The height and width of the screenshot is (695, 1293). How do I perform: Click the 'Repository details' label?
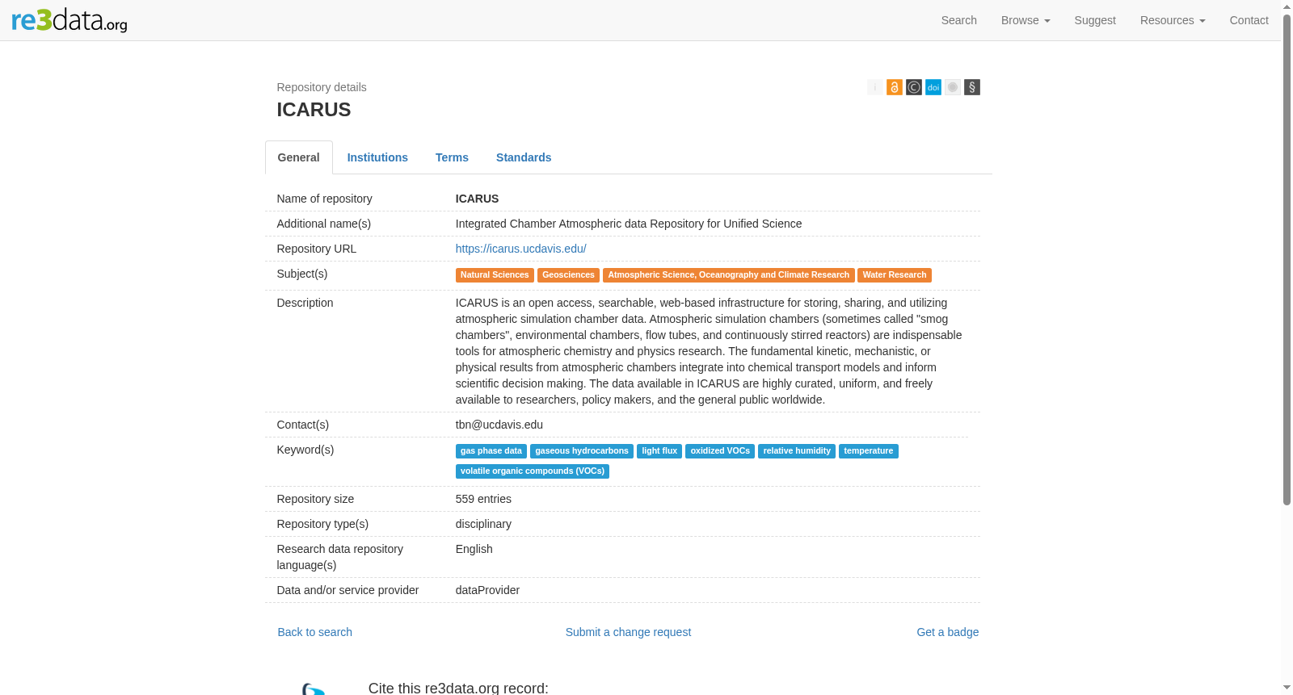(x=322, y=87)
